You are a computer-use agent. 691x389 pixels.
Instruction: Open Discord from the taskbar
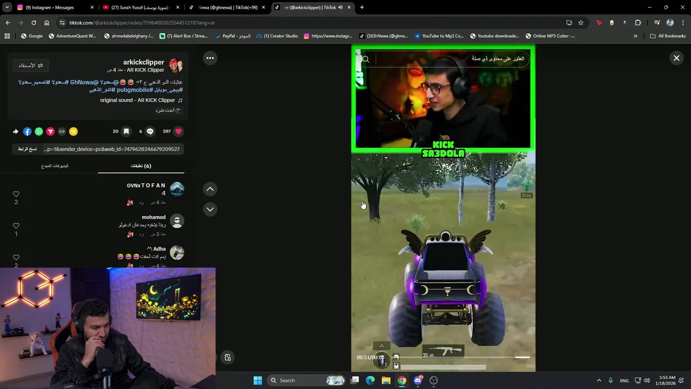[x=418, y=380]
